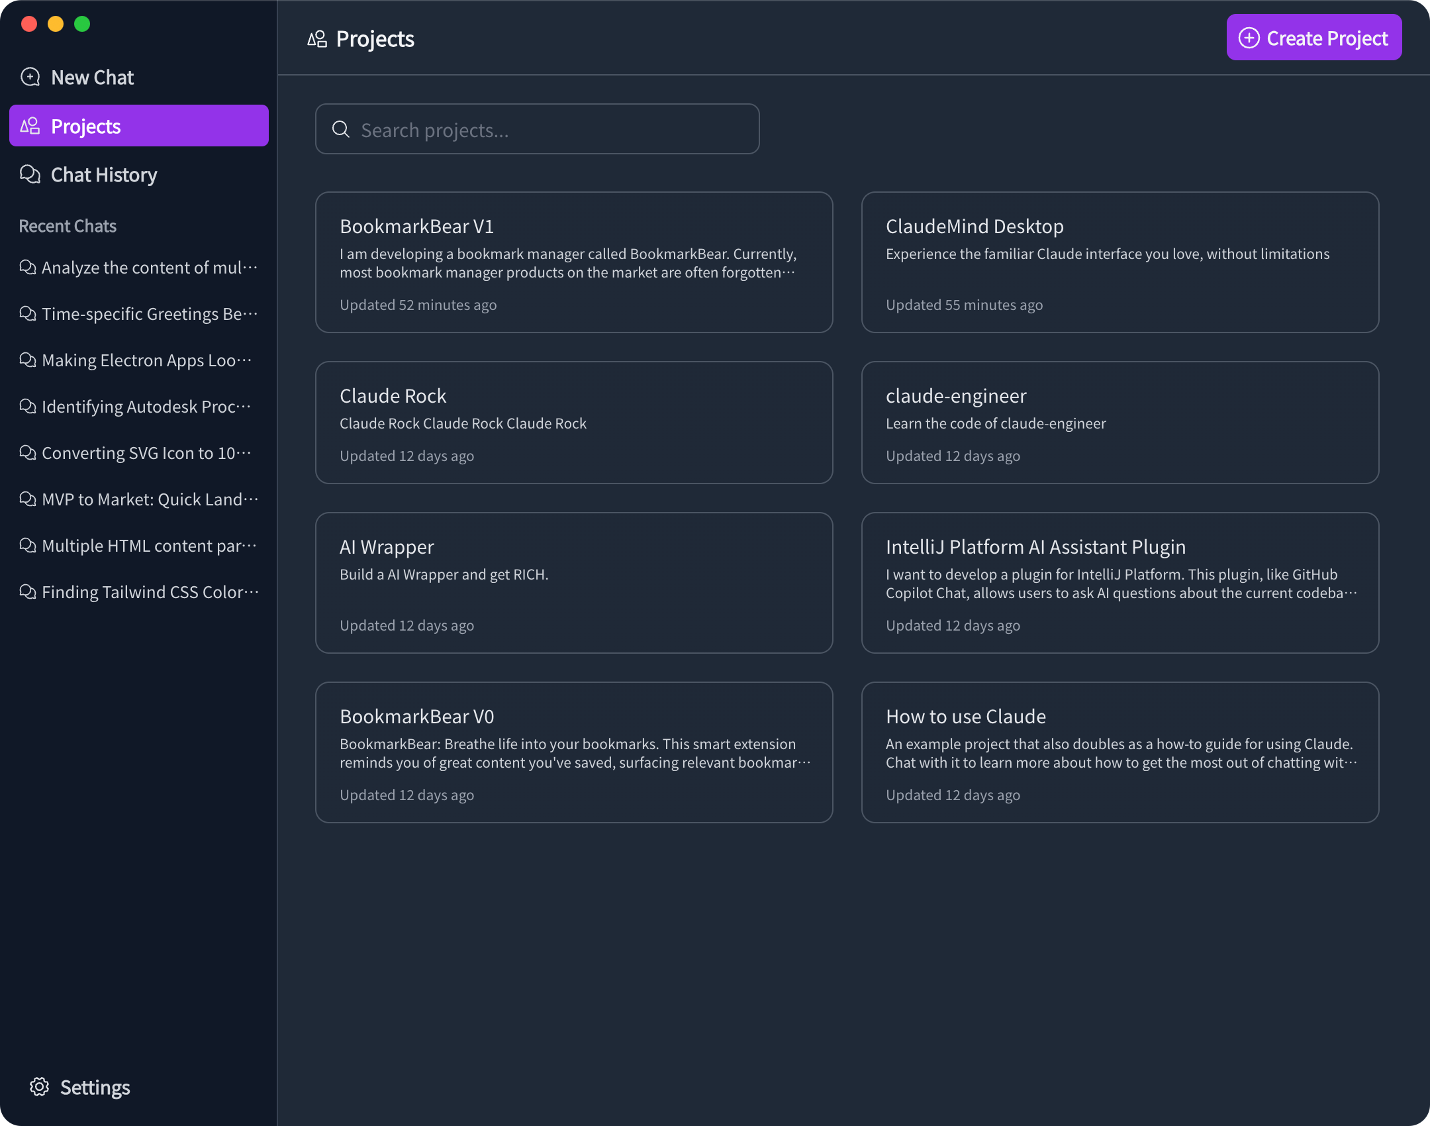Click the chat icon beside Finding Tailwind CSS Color
The width and height of the screenshot is (1430, 1126).
tap(27, 591)
